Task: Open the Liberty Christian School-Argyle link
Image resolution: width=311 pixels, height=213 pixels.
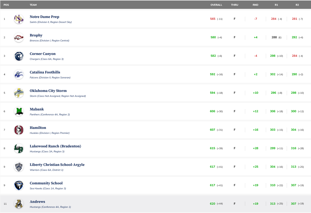Action: [57, 165]
